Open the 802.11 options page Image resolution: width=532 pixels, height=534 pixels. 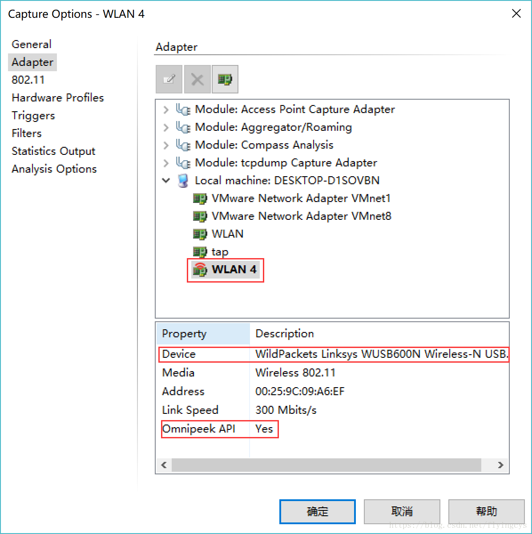click(x=28, y=80)
